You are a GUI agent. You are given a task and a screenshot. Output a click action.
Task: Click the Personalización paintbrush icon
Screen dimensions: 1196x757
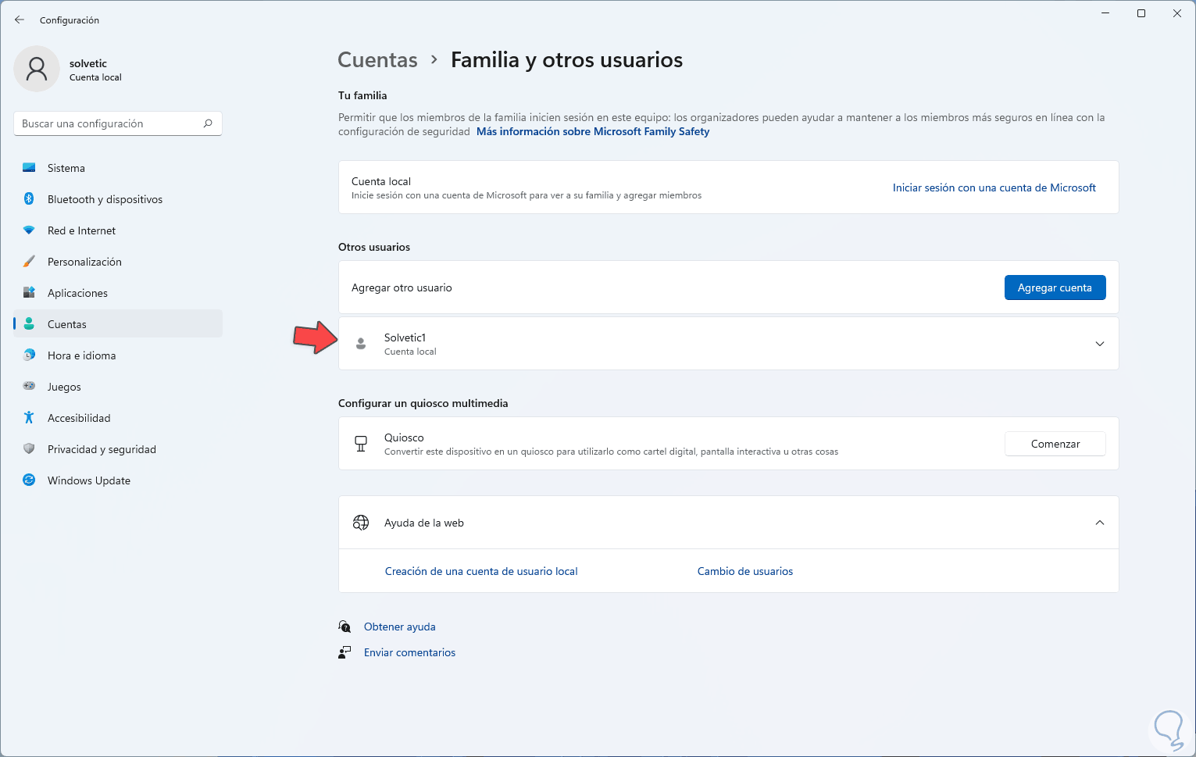pyautogui.click(x=29, y=262)
